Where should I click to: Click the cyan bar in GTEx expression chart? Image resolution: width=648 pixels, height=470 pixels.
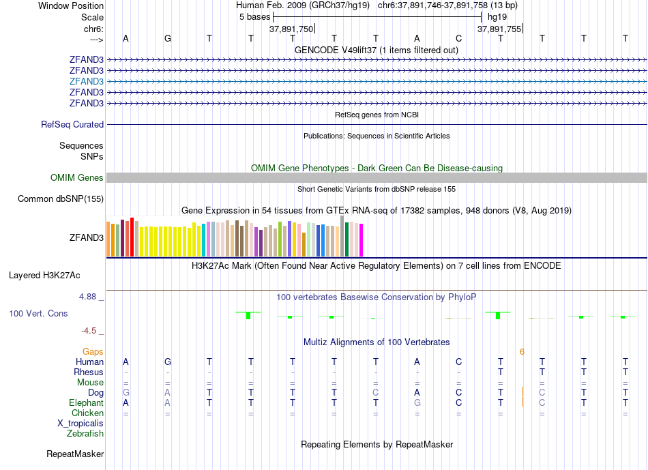(x=203, y=240)
